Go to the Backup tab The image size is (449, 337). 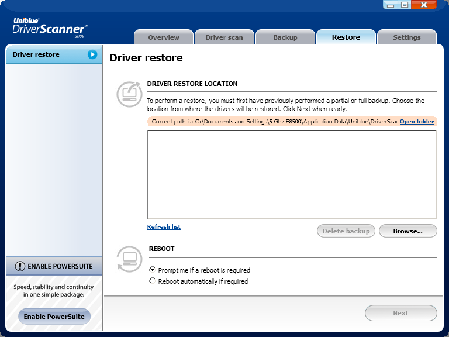[285, 37]
